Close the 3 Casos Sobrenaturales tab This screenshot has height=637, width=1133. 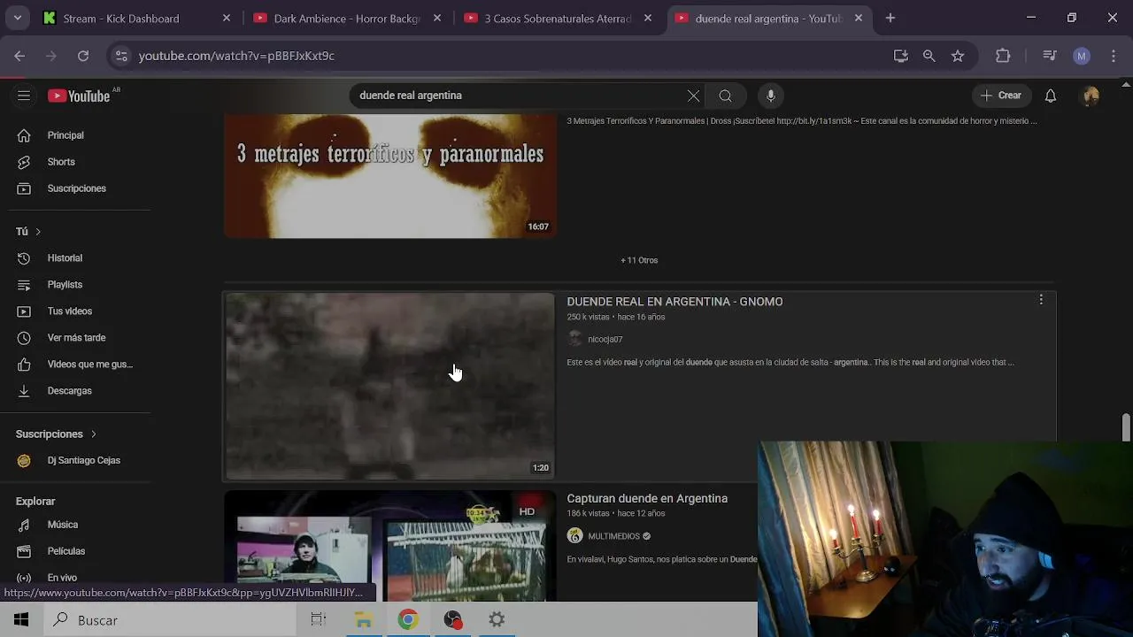point(648,18)
